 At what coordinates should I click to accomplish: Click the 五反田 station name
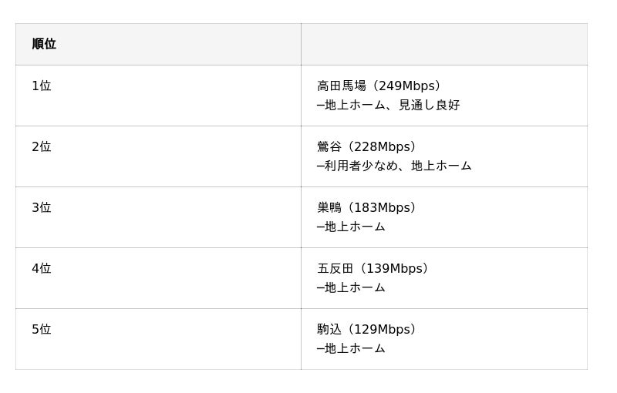(x=335, y=269)
